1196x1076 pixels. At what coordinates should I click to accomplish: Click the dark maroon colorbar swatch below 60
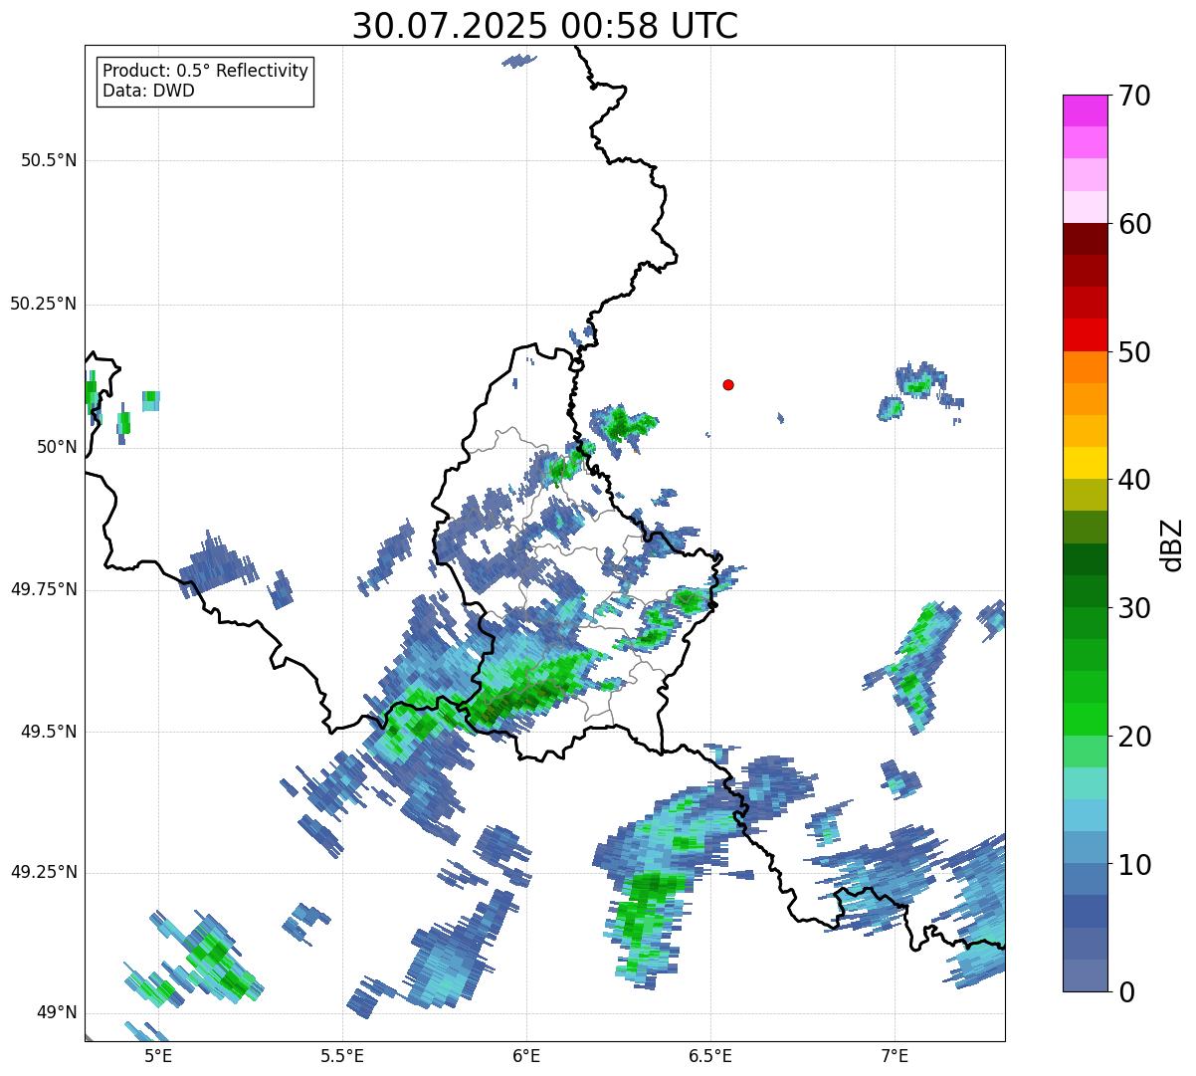[1085, 239]
